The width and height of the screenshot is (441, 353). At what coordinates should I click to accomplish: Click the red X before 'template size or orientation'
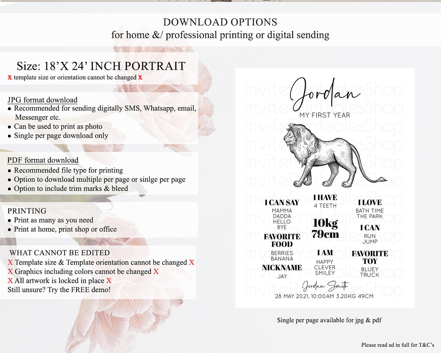point(10,77)
